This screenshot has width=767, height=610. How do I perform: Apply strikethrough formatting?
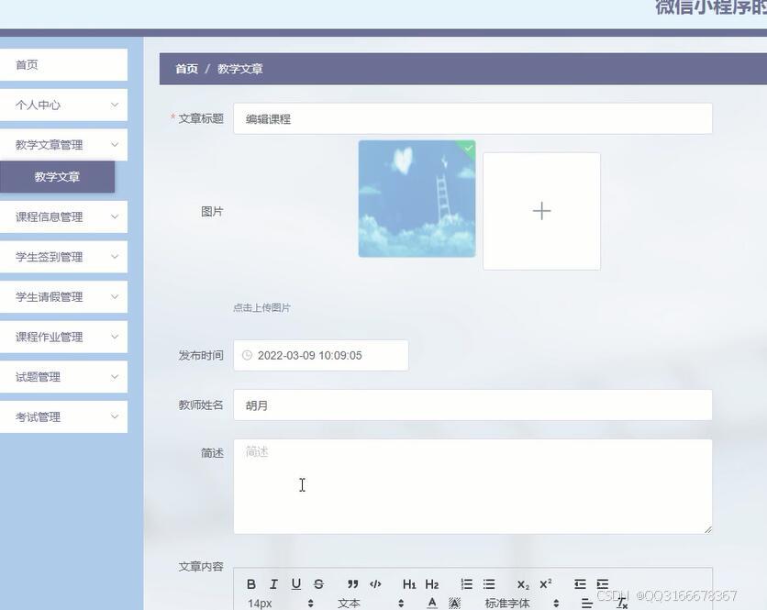point(318,583)
